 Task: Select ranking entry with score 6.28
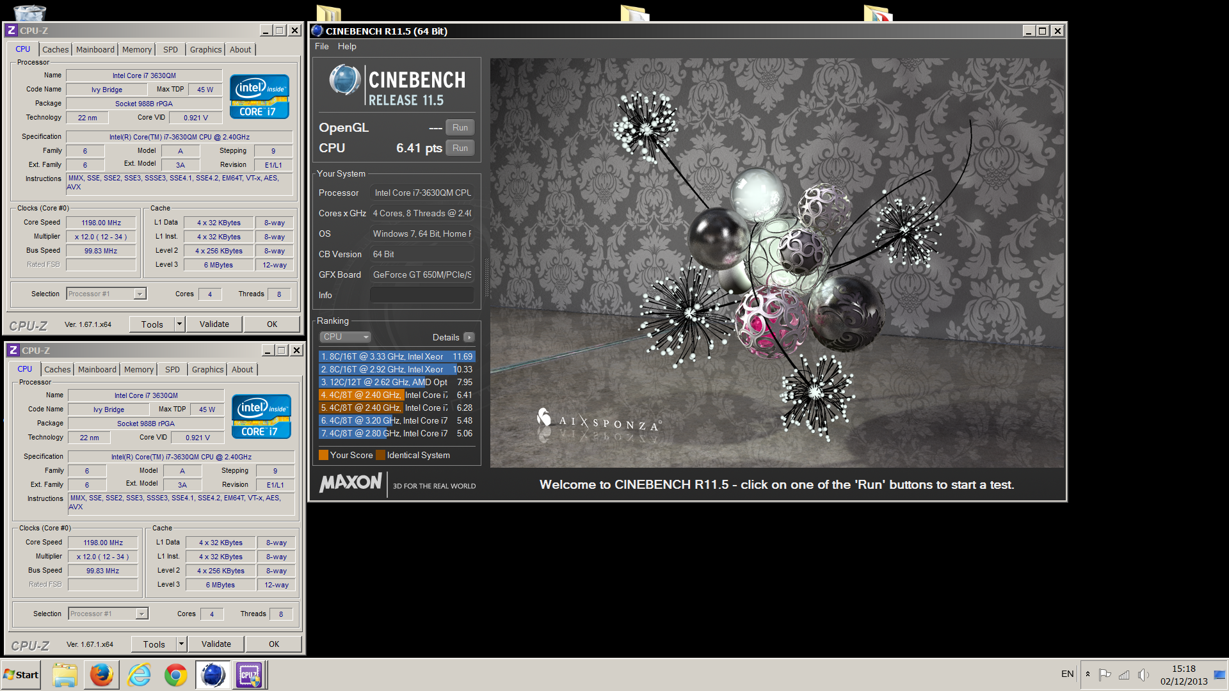coord(397,408)
